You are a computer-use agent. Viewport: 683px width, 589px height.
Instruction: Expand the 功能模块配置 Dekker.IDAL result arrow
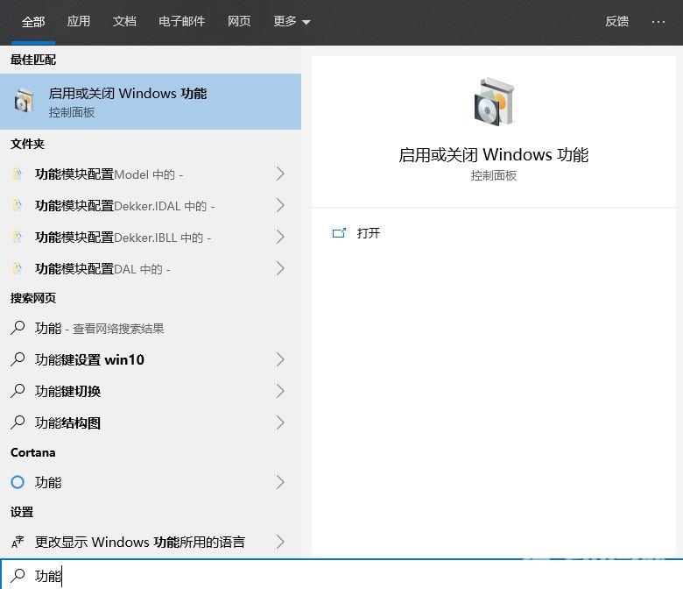[x=280, y=206]
